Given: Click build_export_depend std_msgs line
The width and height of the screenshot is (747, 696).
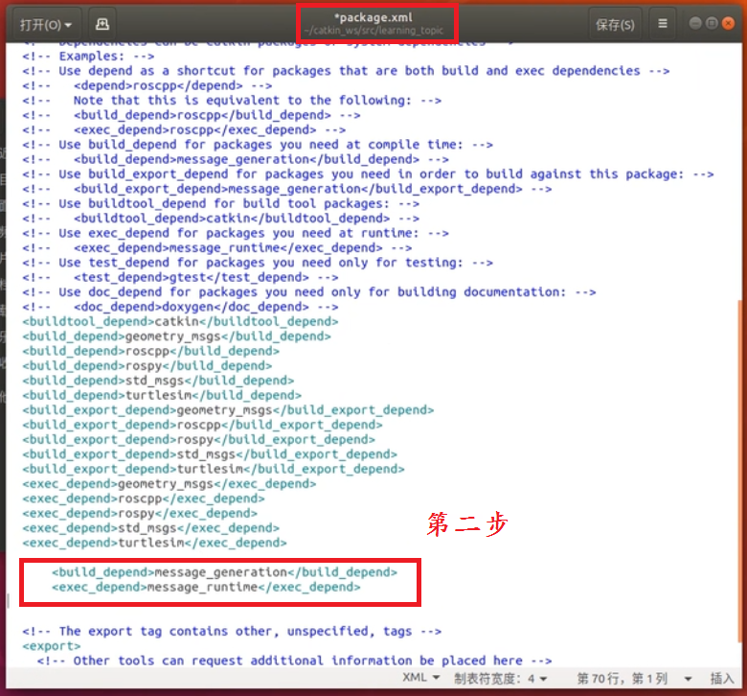Looking at the screenshot, I should pyautogui.click(x=210, y=454).
